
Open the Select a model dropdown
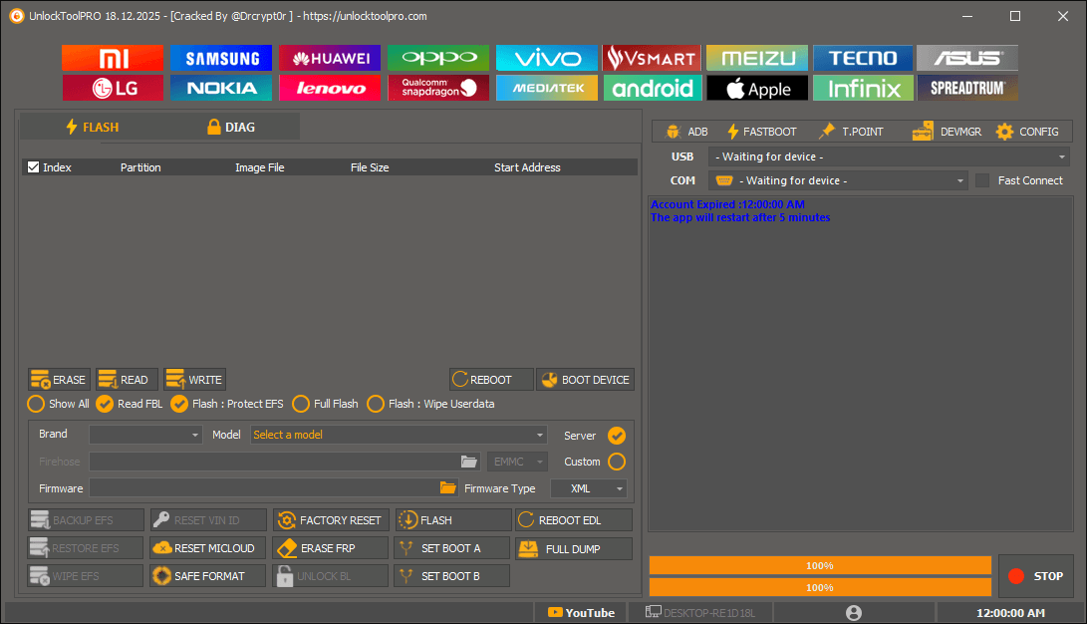(x=399, y=435)
